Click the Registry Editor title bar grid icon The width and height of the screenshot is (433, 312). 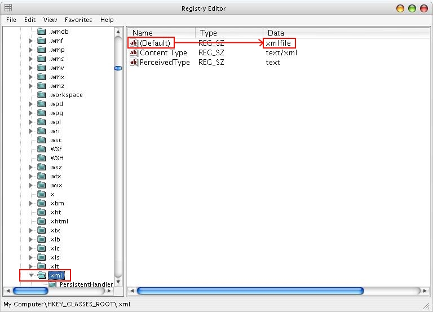(8, 8)
